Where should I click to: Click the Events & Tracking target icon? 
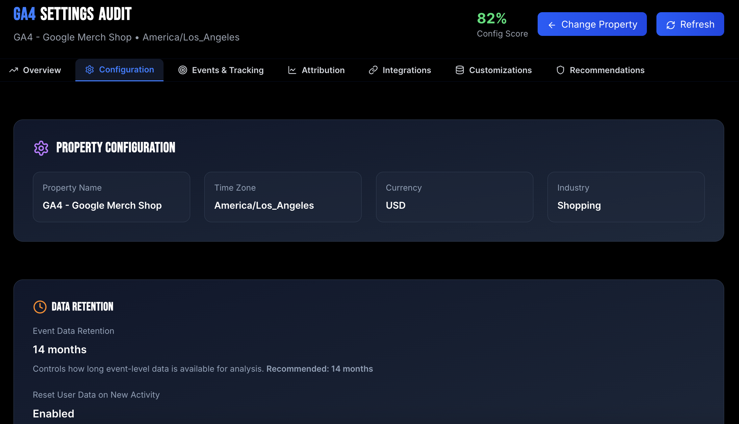183,70
